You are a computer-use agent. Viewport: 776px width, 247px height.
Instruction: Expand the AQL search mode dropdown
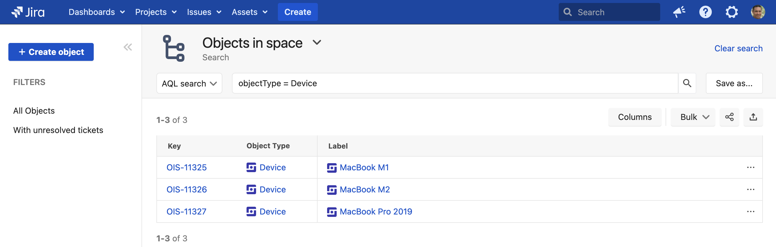point(189,84)
